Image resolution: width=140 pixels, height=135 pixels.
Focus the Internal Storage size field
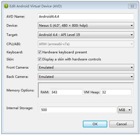pyautogui.click(x=78, y=110)
